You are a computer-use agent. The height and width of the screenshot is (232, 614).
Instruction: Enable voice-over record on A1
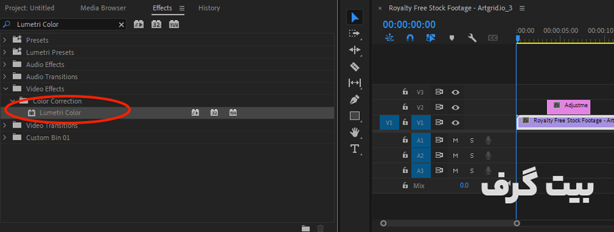pos(488,140)
